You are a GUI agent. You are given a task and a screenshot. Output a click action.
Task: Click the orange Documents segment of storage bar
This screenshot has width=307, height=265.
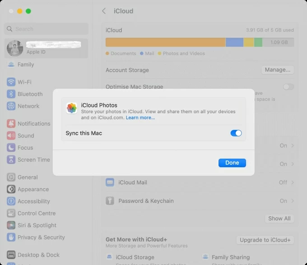165,42
